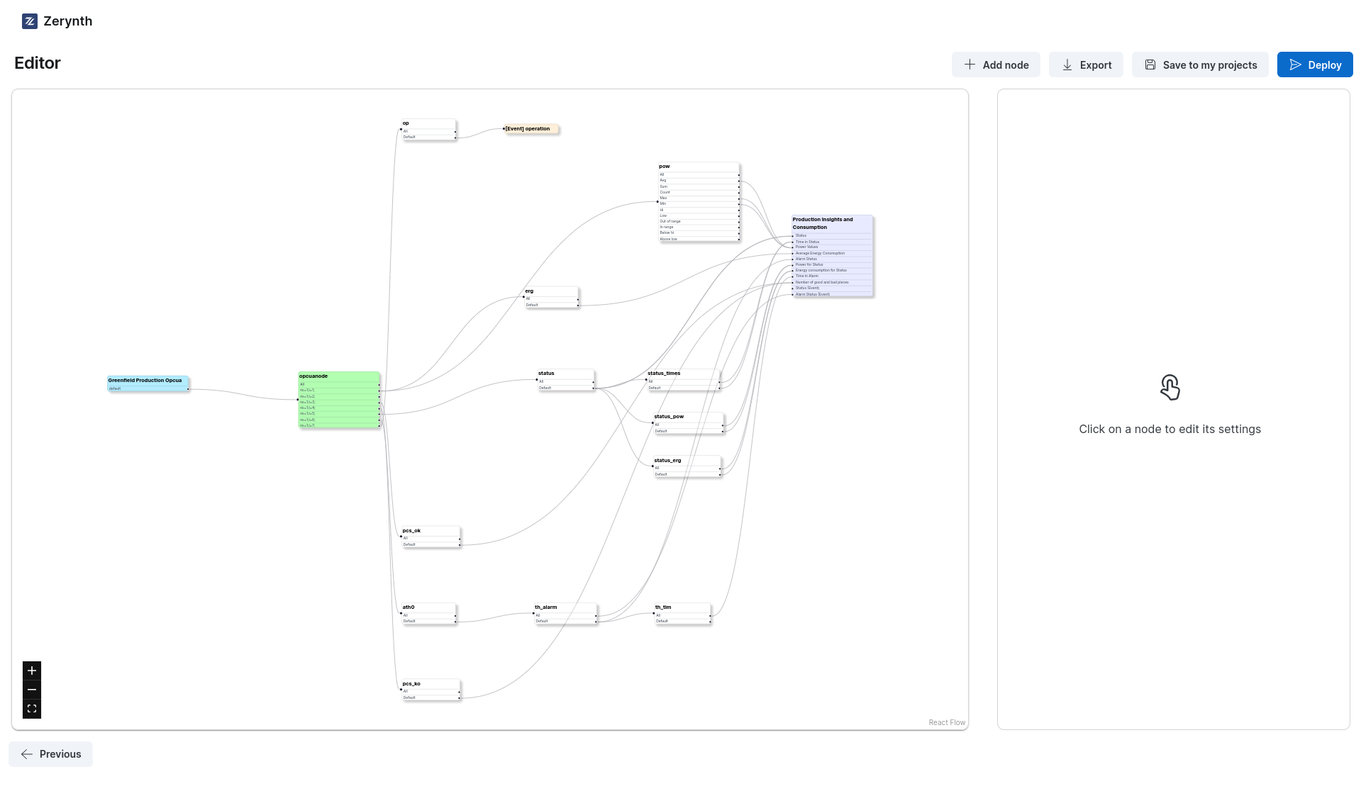
Task: Select the th_tim node title
Action: (x=663, y=607)
